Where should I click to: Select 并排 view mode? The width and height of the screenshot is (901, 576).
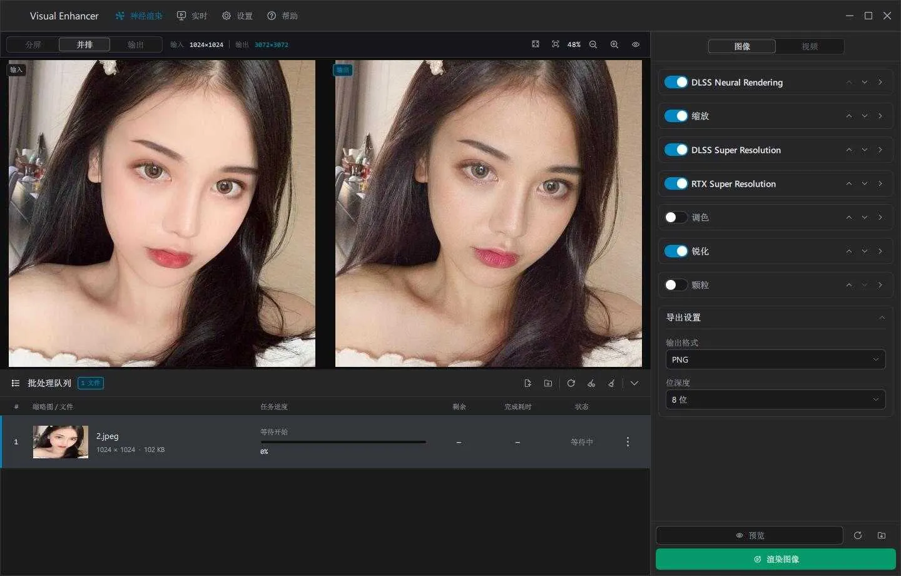click(x=84, y=44)
